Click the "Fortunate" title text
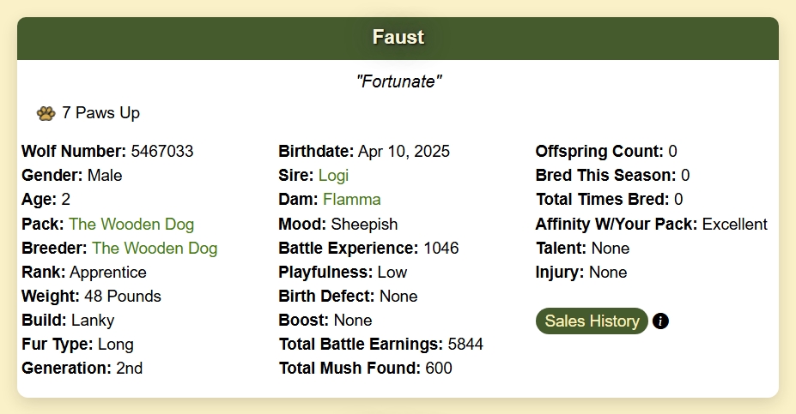796x414 pixels. (x=398, y=82)
